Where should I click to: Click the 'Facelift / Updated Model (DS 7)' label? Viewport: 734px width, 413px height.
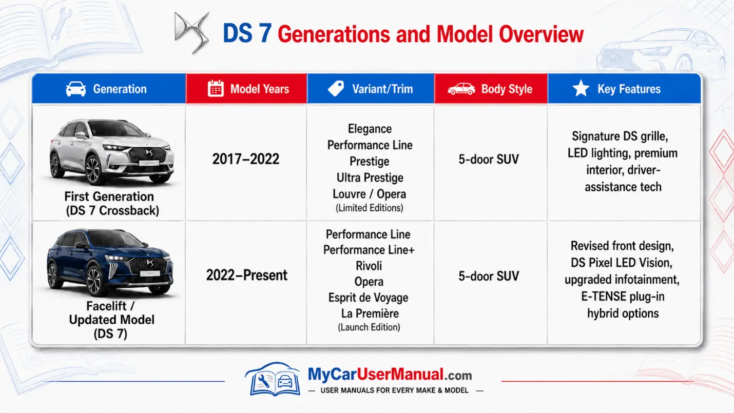[112, 320]
